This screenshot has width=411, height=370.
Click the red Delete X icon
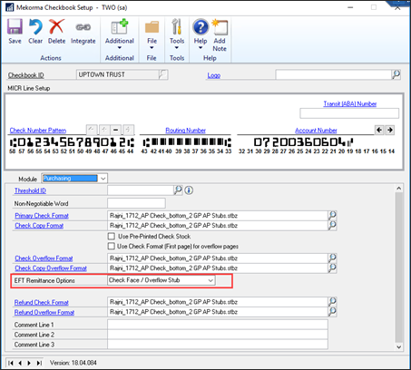56,27
